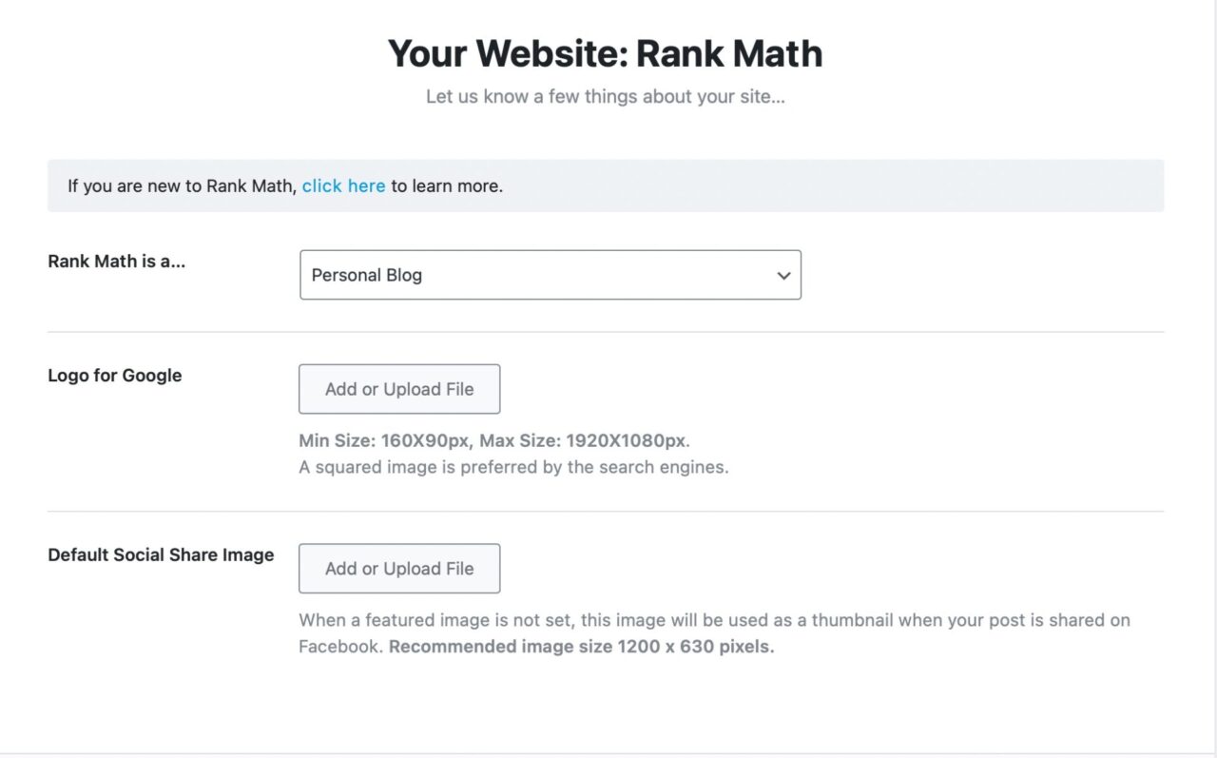Click the "to learn more." text in the notice
This screenshot has height=758, width=1217.
click(447, 186)
